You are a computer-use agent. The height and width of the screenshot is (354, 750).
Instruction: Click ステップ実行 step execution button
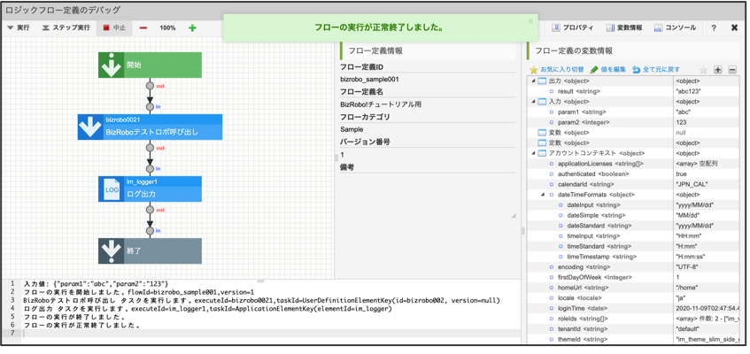(x=66, y=27)
